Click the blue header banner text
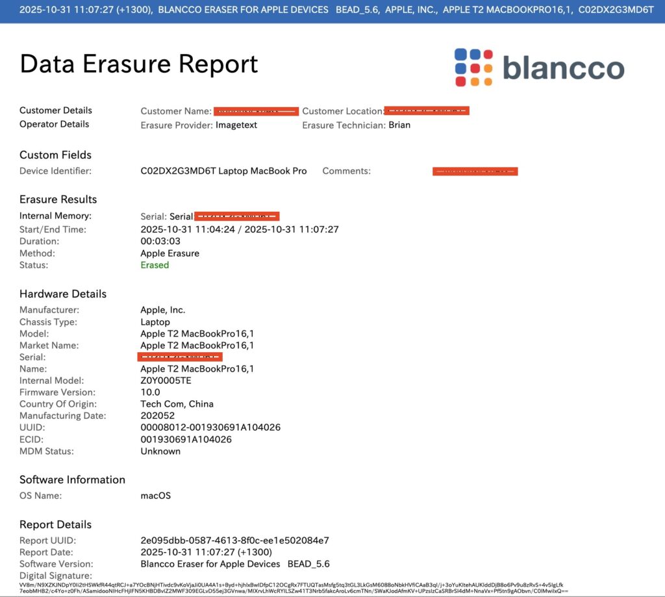The height and width of the screenshot is (597, 665). [x=332, y=10]
